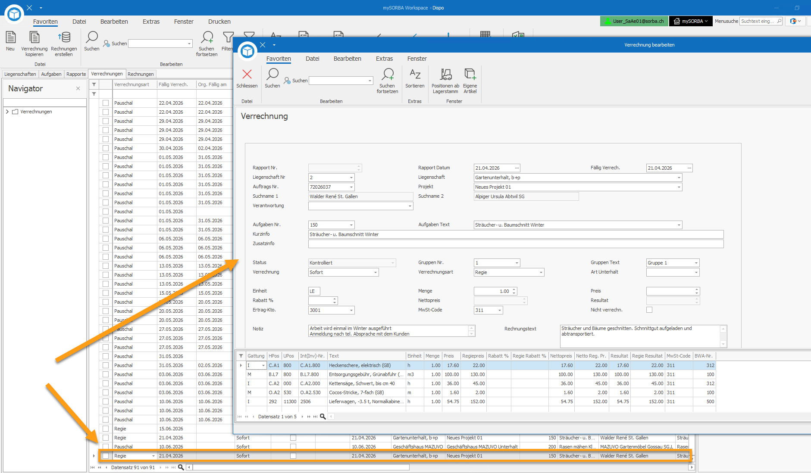Tick the checkbox of the Regie 15.06.2026 row
Image resolution: width=811 pixels, height=473 pixels.
[106, 429]
